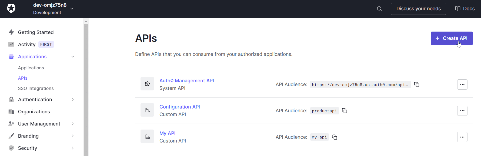Click the my-api audience text
Image resolution: width=481 pixels, height=156 pixels.
point(319,137)
